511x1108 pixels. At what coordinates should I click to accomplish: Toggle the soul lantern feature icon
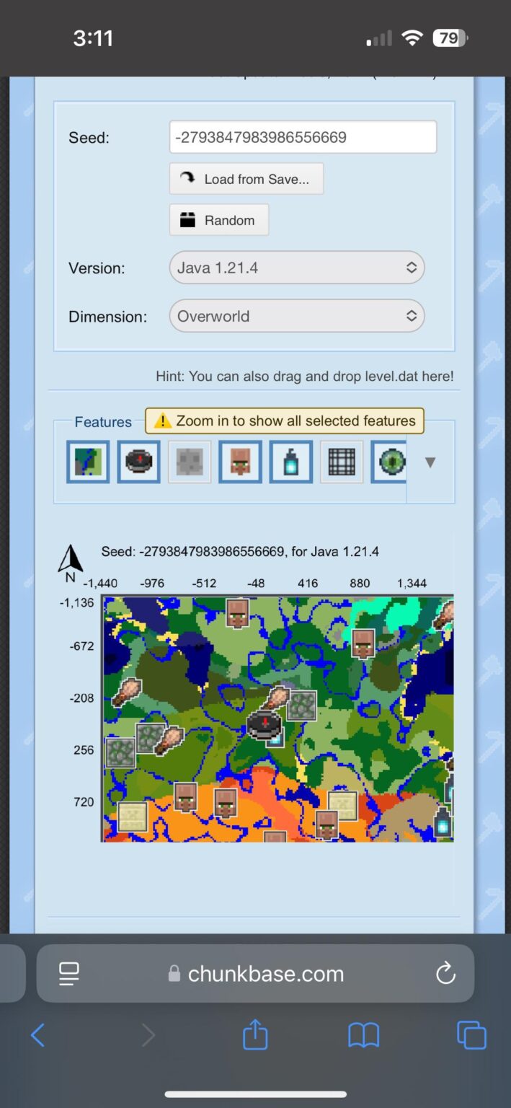point(291,462)
